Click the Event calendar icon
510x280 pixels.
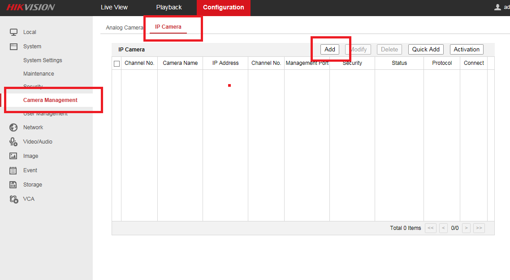(x=13, y=170)
